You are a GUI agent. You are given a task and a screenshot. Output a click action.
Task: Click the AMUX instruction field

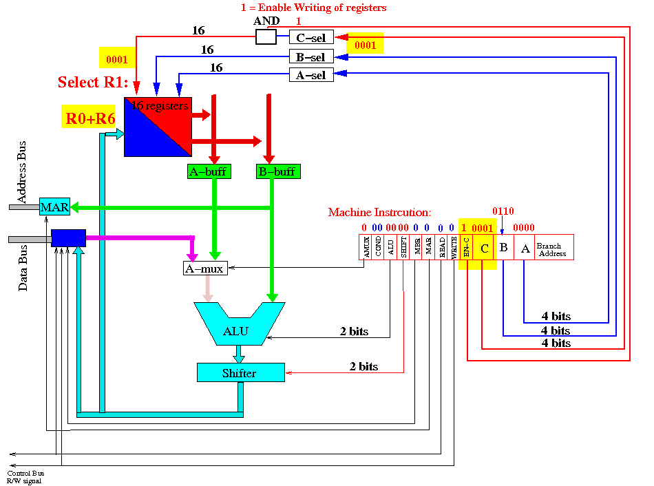pyautogui.click(x=366, y=247)
